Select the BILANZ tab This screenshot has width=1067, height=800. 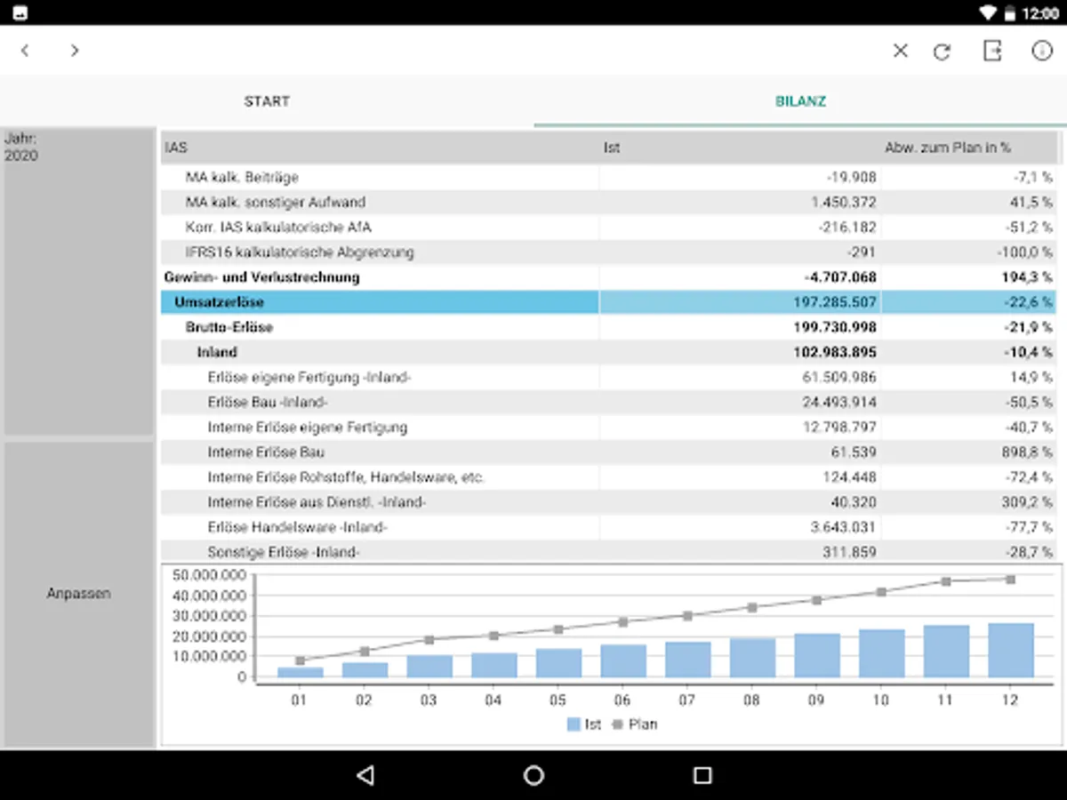pos(802,101)
